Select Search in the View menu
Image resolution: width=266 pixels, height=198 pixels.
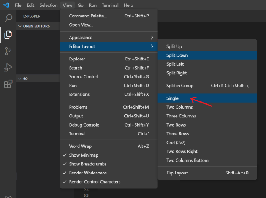pyautogui.click(x=109, y=68)
